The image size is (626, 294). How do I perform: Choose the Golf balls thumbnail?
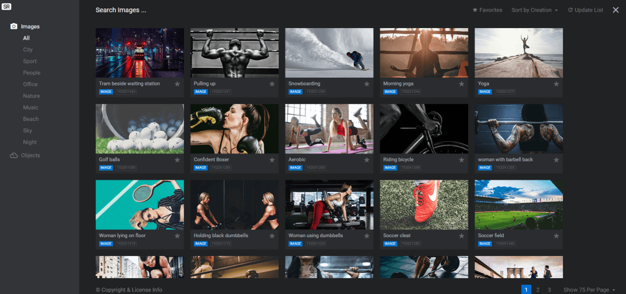click(140, 129)
